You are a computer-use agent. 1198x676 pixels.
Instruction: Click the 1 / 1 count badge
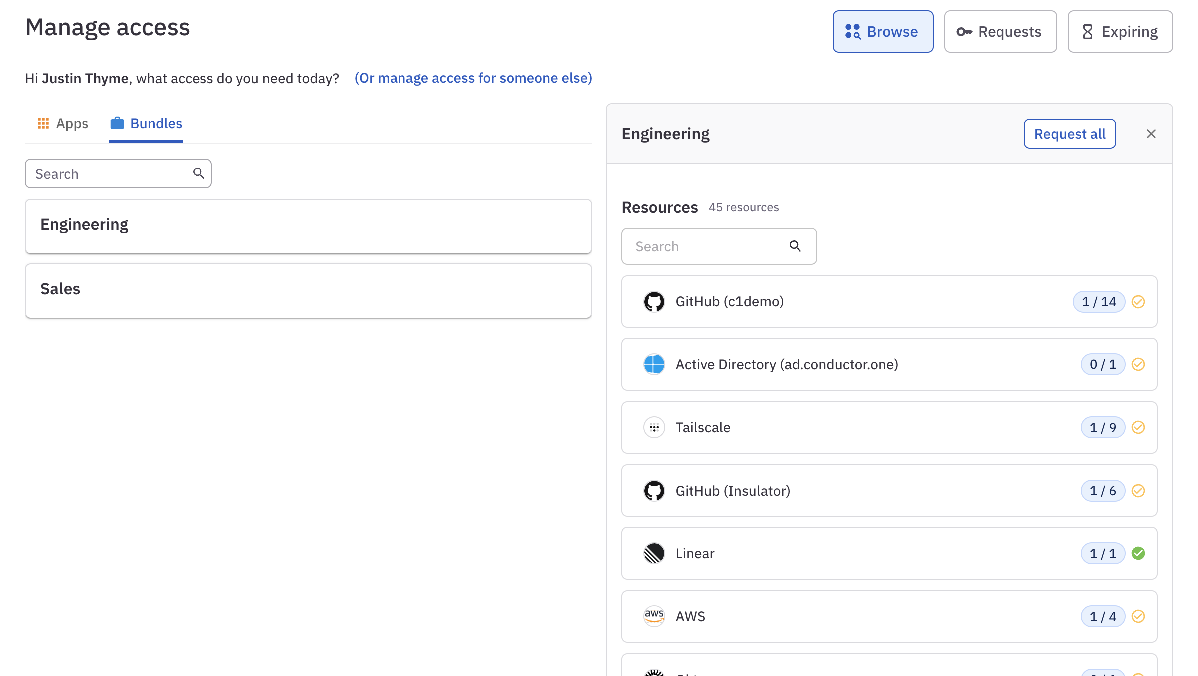(x=1103, y=553)
